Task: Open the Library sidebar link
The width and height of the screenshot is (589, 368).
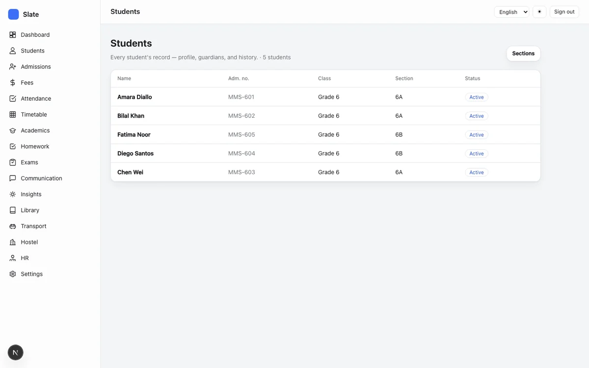Action: pyautogui.click(x=30, y=210)
